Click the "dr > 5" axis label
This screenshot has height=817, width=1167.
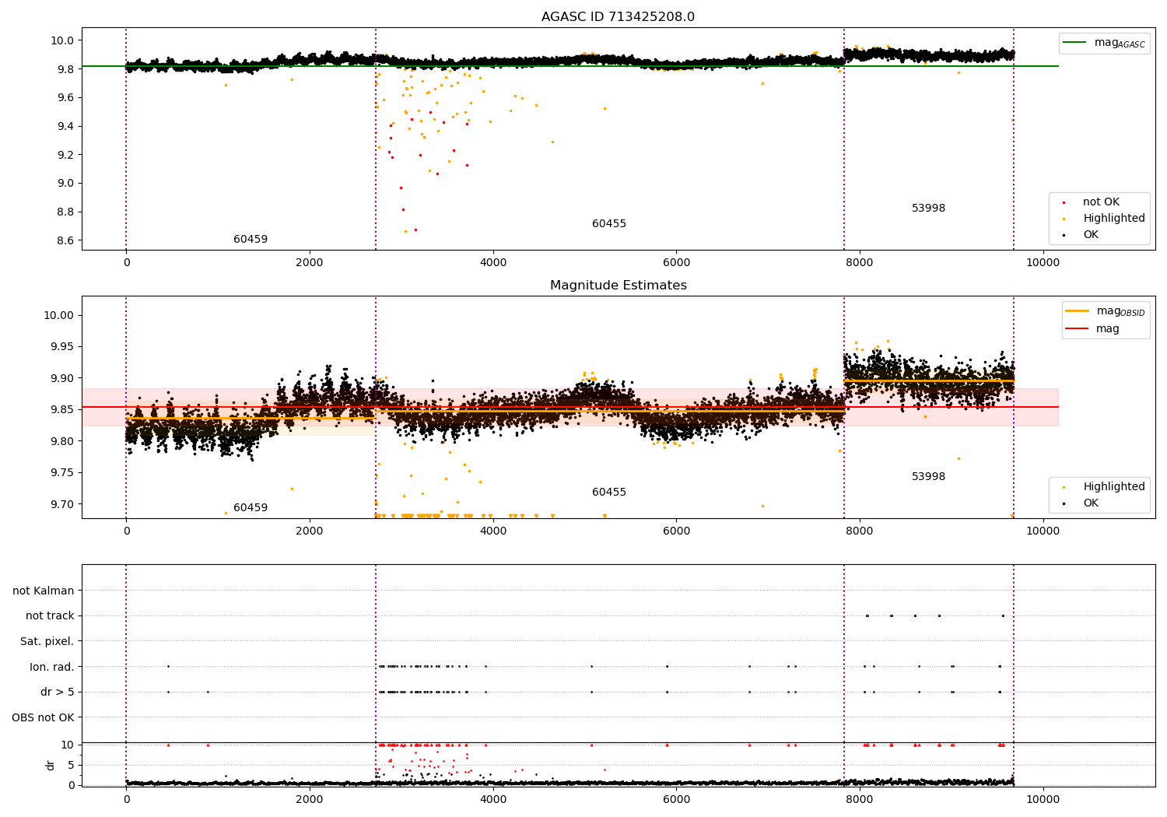pyautogui.click(x=58, y=693)
